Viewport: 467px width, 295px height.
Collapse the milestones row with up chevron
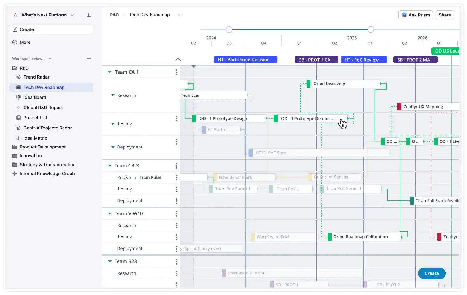pos(178,59)
